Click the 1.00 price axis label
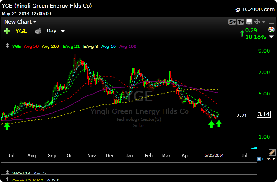277x182 pixels. click(x=264, y=137)
